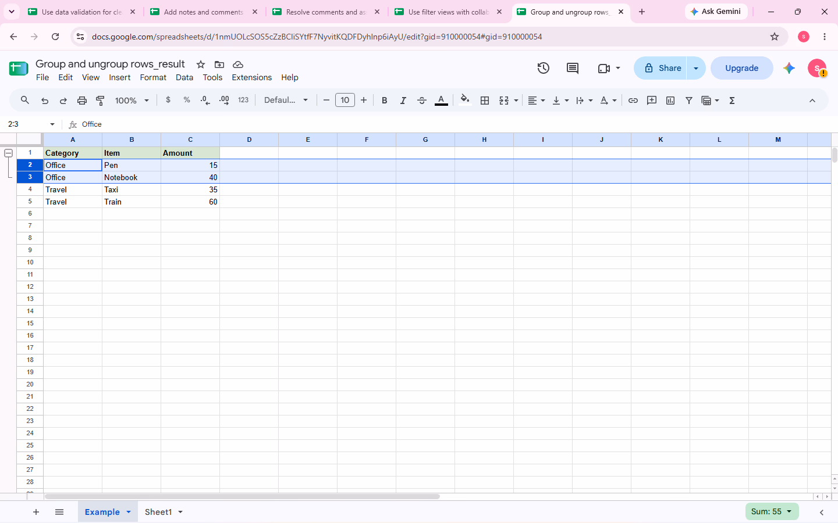Create a filter with funnel icon
838x523 pixels.
click(x=689, y=101)
